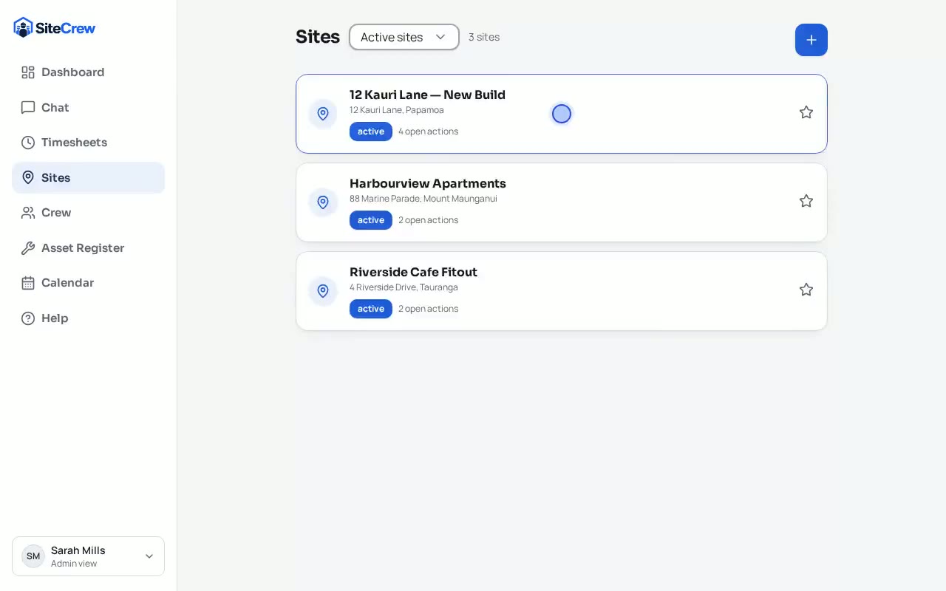Click the address 4 Riverside Drive, Tauranga
This screenshot has height=591, width=946.
(x=404, y=287)
